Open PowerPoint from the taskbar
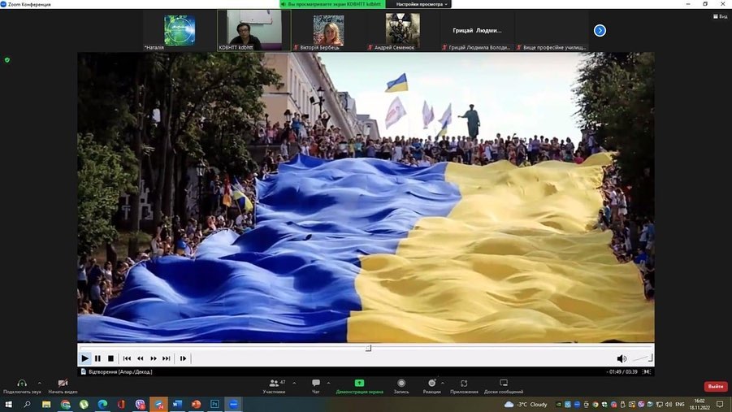The image size is (732, 412). pos(196,404)
